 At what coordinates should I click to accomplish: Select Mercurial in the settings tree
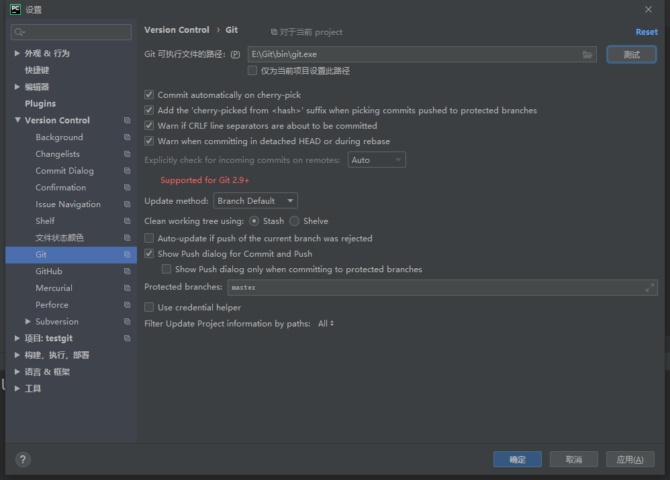click(x=54, y=288)
